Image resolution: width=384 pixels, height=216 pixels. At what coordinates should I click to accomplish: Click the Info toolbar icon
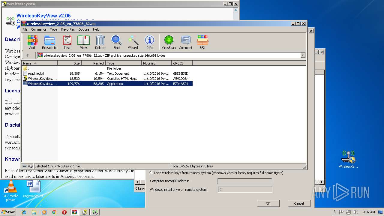pyautogui.click(x=149, y=42)
